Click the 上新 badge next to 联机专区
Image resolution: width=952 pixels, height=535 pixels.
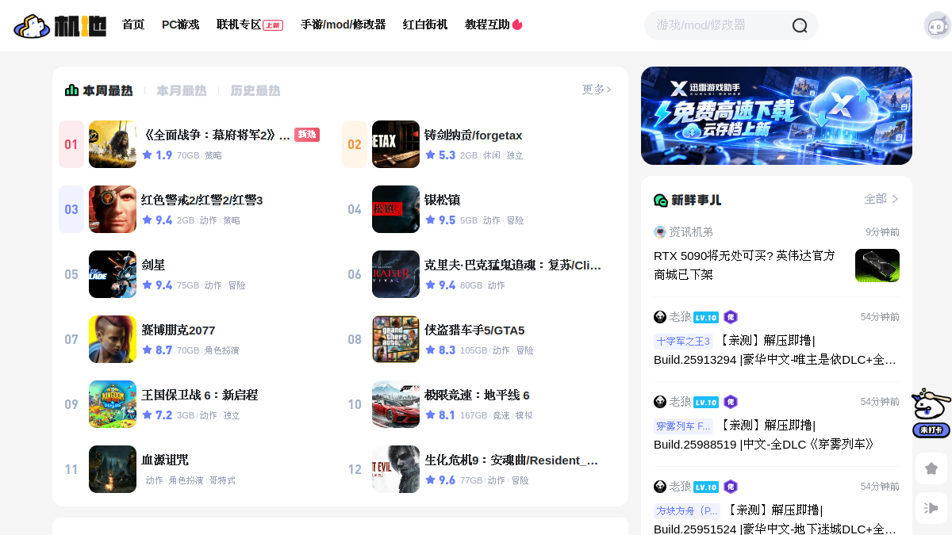pos(273,25)
